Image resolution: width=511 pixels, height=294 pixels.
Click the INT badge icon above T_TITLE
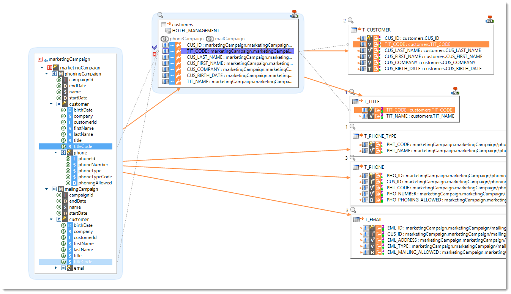(x=455, y=91)
